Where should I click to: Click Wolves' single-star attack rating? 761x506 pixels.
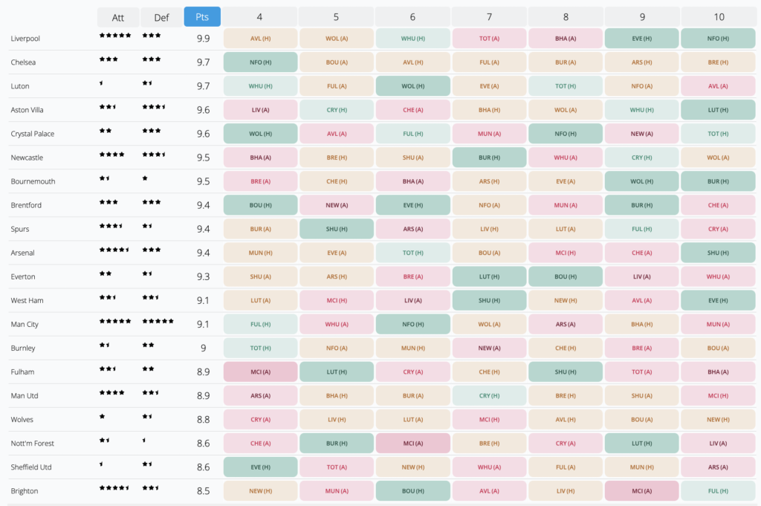(x=103, y=416)
